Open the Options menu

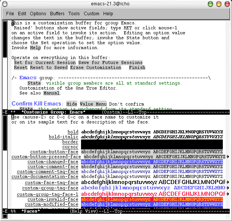[38, 14]
